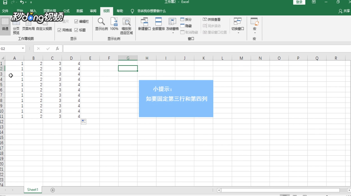Click the 登录 sign-in button
The width and height of the screenshot is (351, 196).
pos(299,2)
